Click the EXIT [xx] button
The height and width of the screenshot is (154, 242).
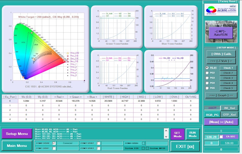point(185,146)
